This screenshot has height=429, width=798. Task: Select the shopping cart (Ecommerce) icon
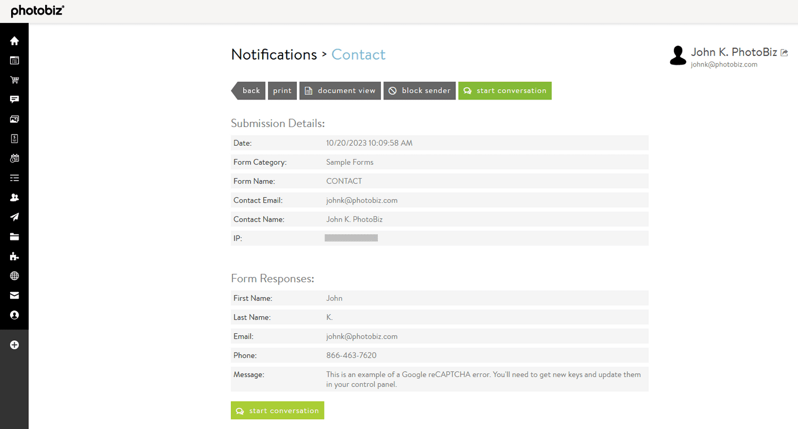click(14, 80)
